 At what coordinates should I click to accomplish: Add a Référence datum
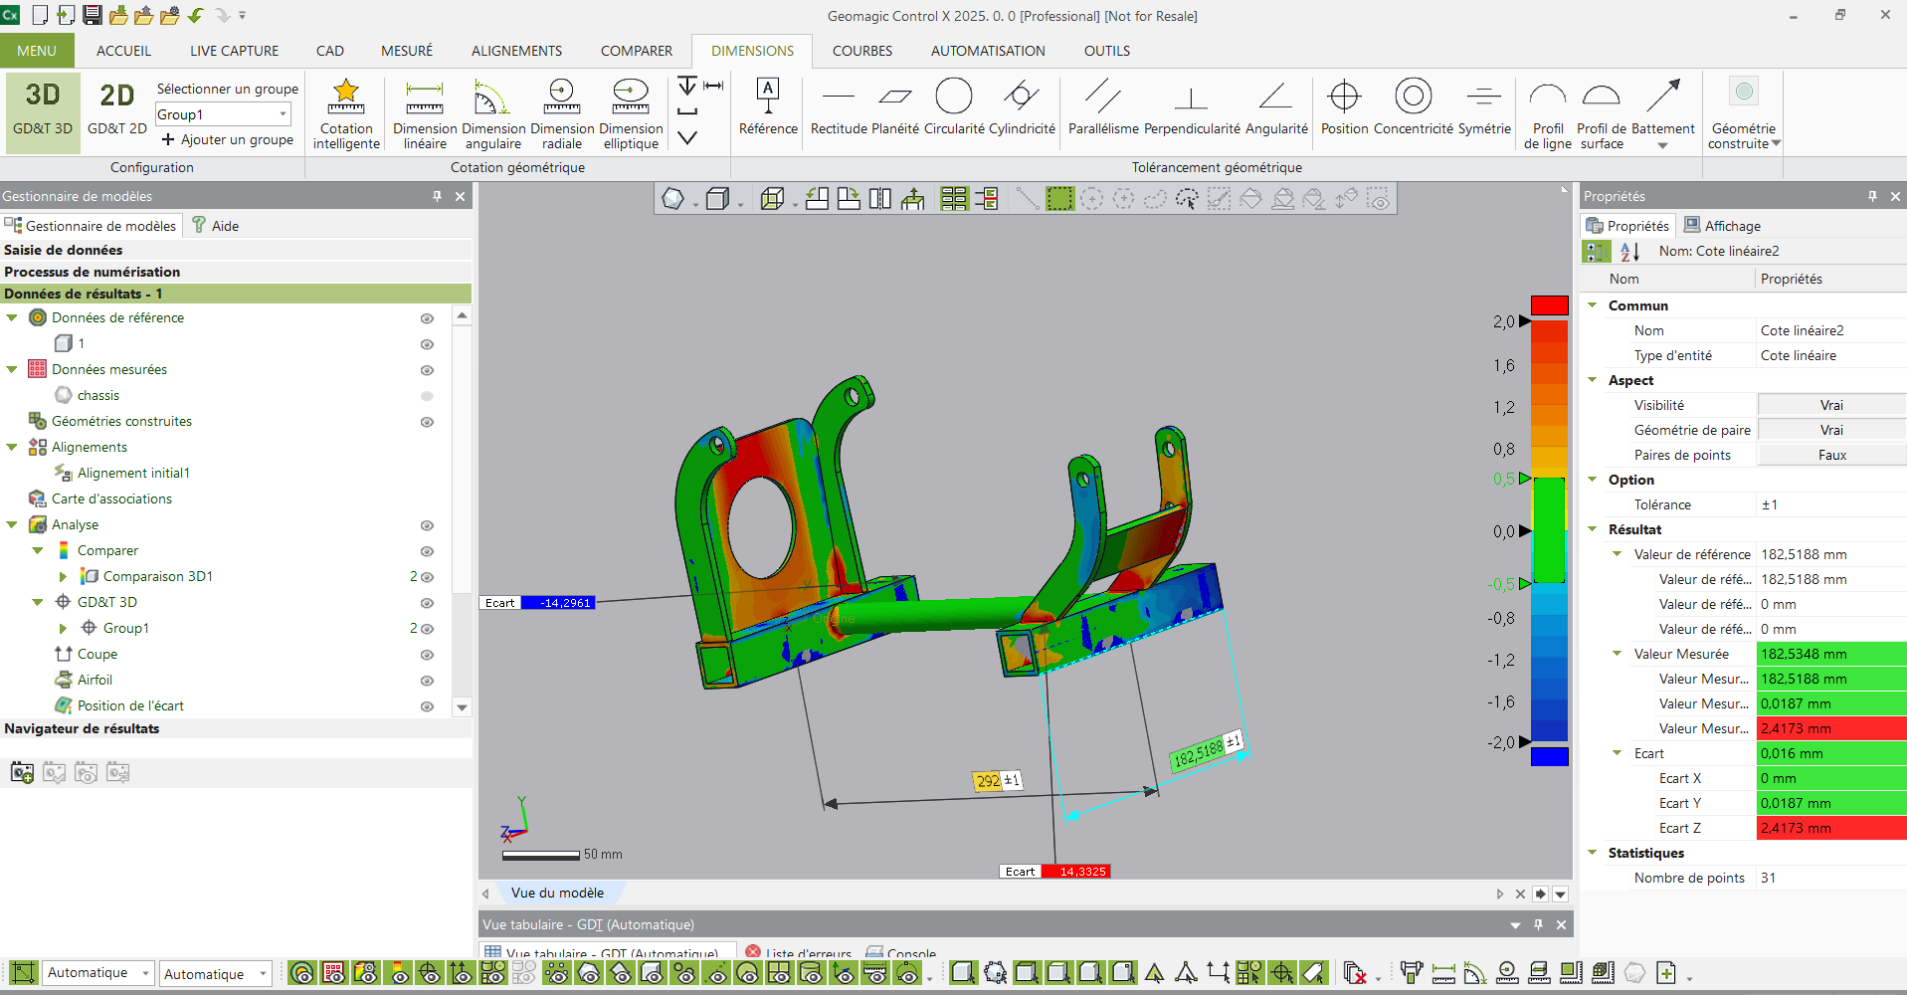pyautogui.click(x=768, y=107)
